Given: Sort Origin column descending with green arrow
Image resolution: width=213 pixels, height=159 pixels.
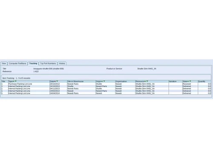Looking at the screenshot, I should (104, 81).
